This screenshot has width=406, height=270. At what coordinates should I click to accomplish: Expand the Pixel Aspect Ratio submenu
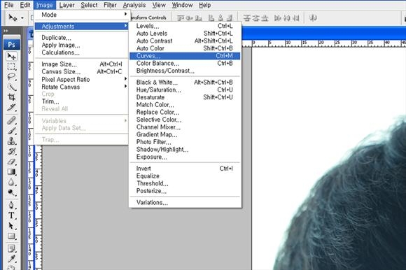tap(82, 80)
